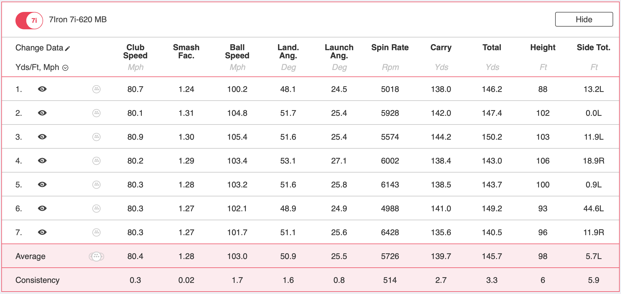The image size is (621, 294).
Task: Click the Average row dispersion icon
Action: 96,256
